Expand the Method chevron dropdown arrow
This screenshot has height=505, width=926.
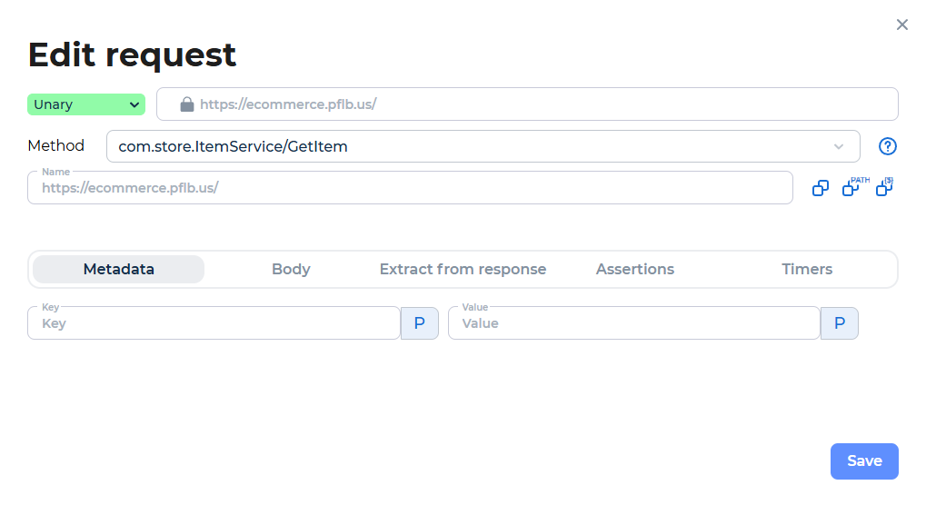tap(839, 146)
